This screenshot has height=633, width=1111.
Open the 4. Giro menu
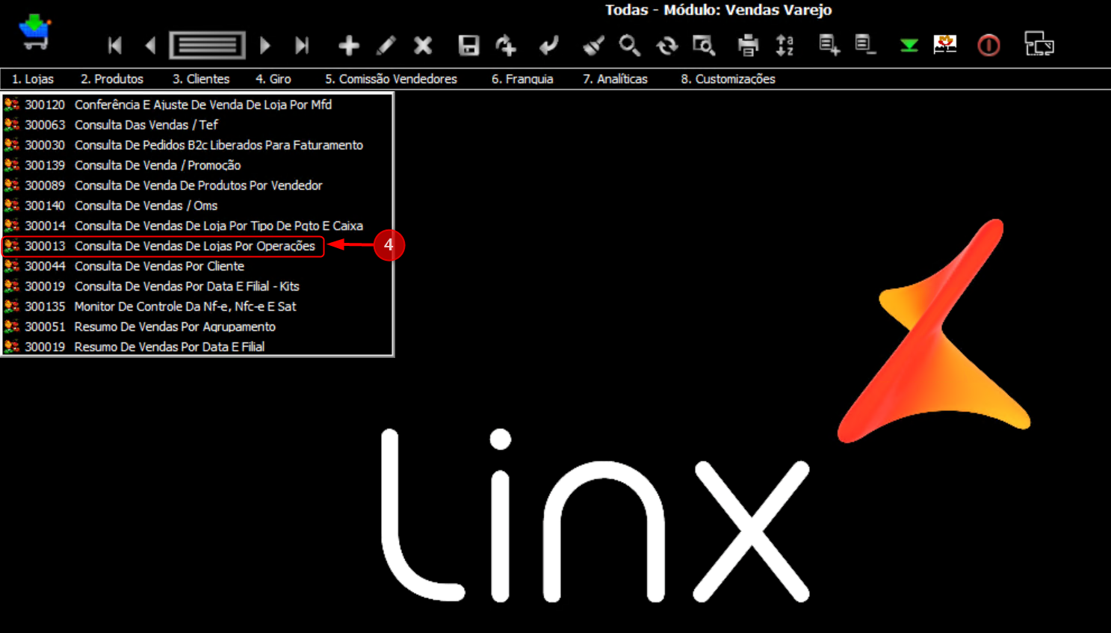(273, 79)
